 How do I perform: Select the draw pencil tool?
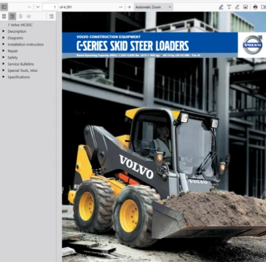[237, 7]
